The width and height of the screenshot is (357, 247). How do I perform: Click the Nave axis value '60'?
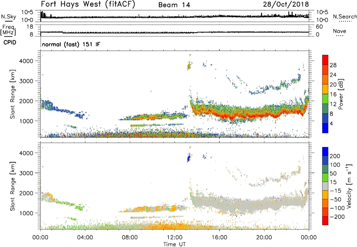click(319, 27)
